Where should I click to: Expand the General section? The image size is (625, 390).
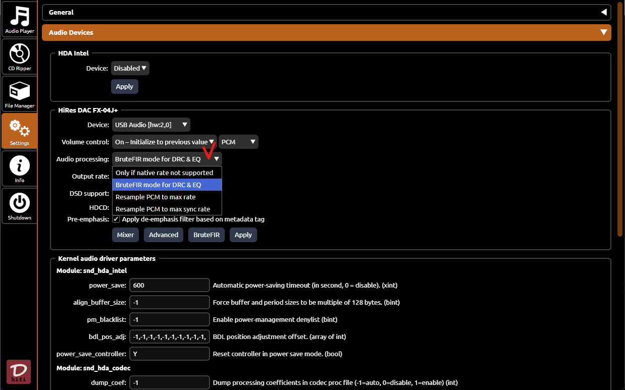[326, 12]
